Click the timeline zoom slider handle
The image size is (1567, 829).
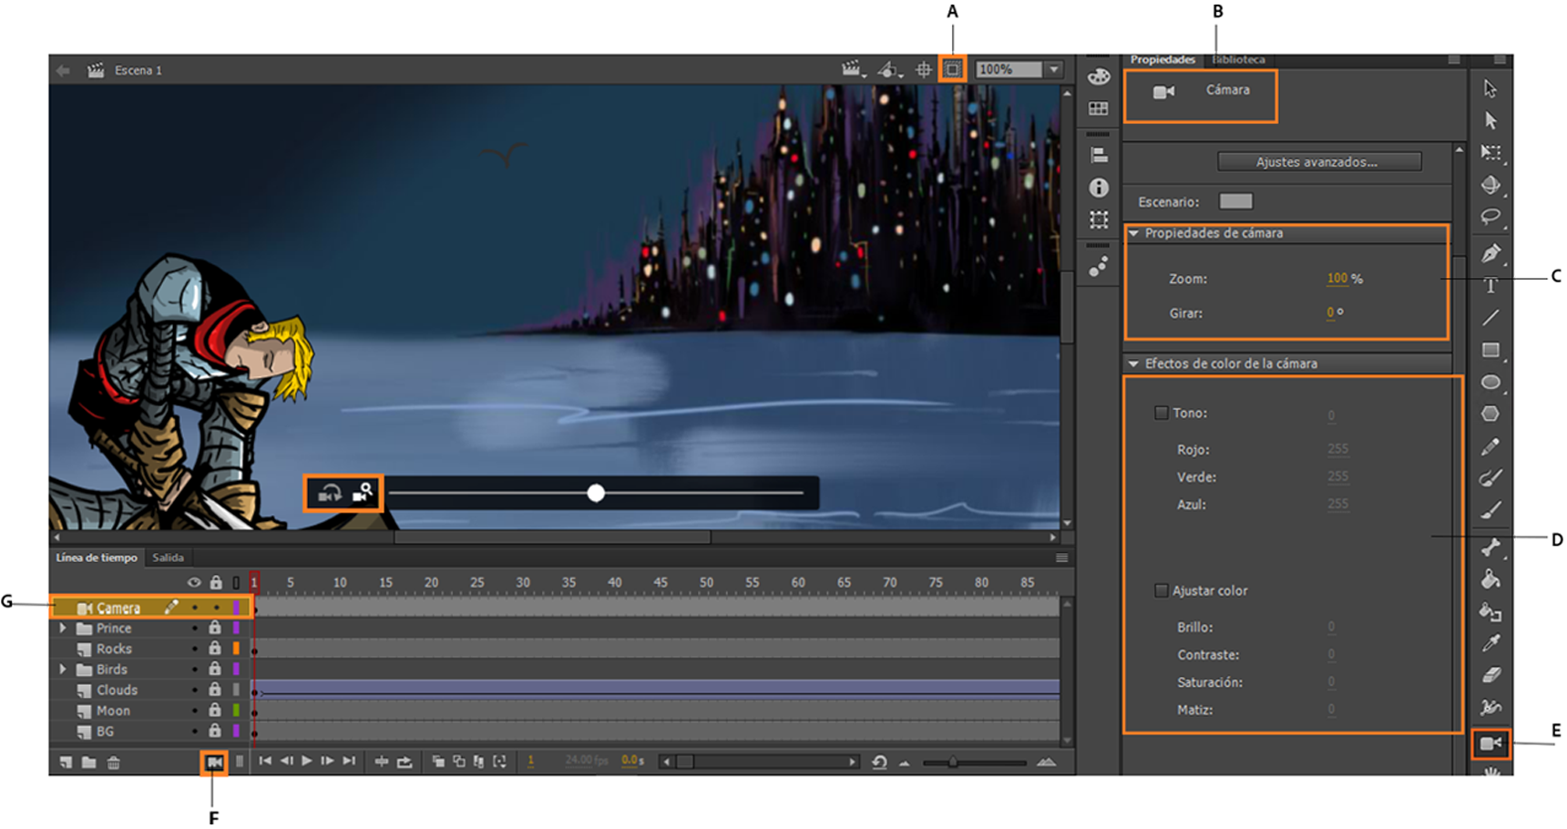[x=953, y=762]
